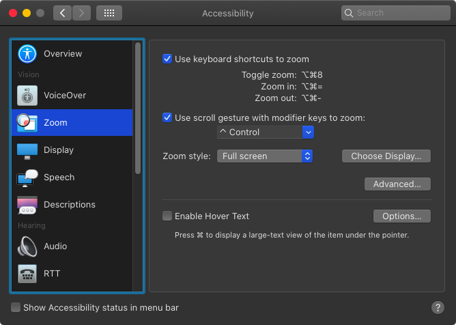Open the Control modifier key dropdown
Screen dimensions: 456x325
[266, 132]
